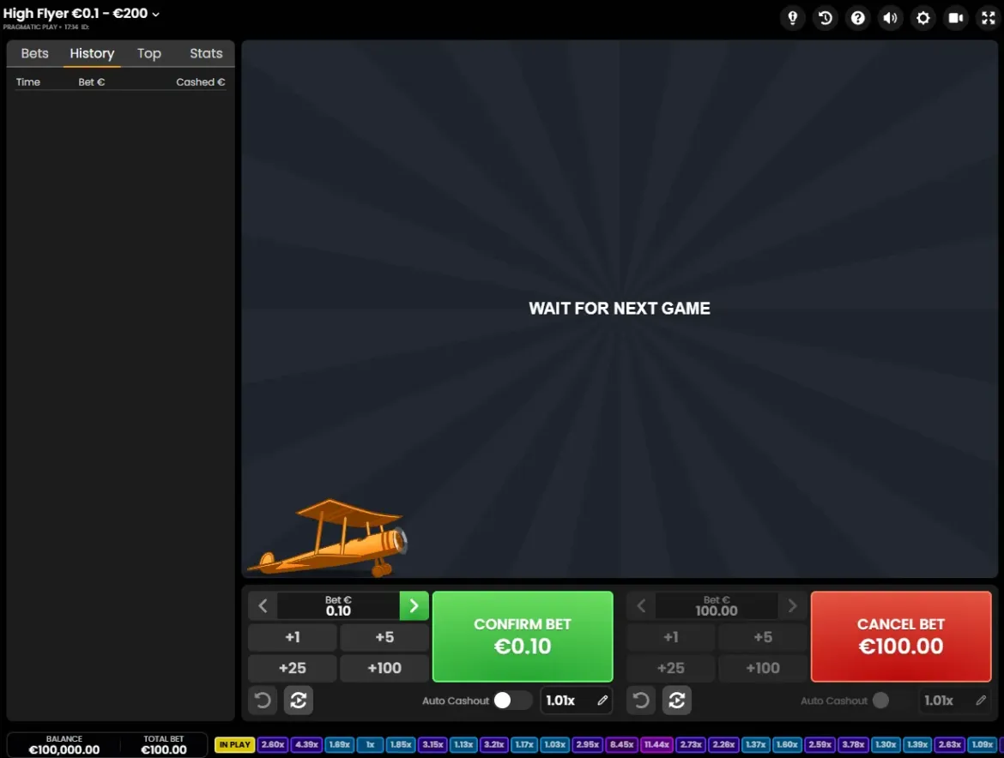Increase the 0.10 bet with green arrow
This screenshot has width=1004, height=758.
(x=414, y=605)
